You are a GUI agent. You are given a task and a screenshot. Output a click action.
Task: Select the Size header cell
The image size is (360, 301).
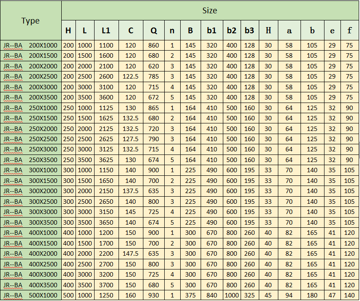210,11
